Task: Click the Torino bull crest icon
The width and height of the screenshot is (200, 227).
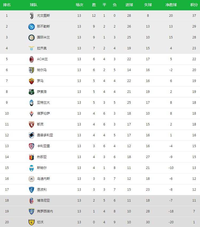Action: [31, 124]
